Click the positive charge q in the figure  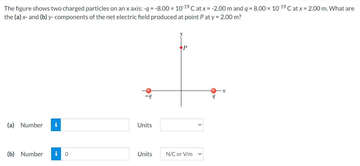214,91
